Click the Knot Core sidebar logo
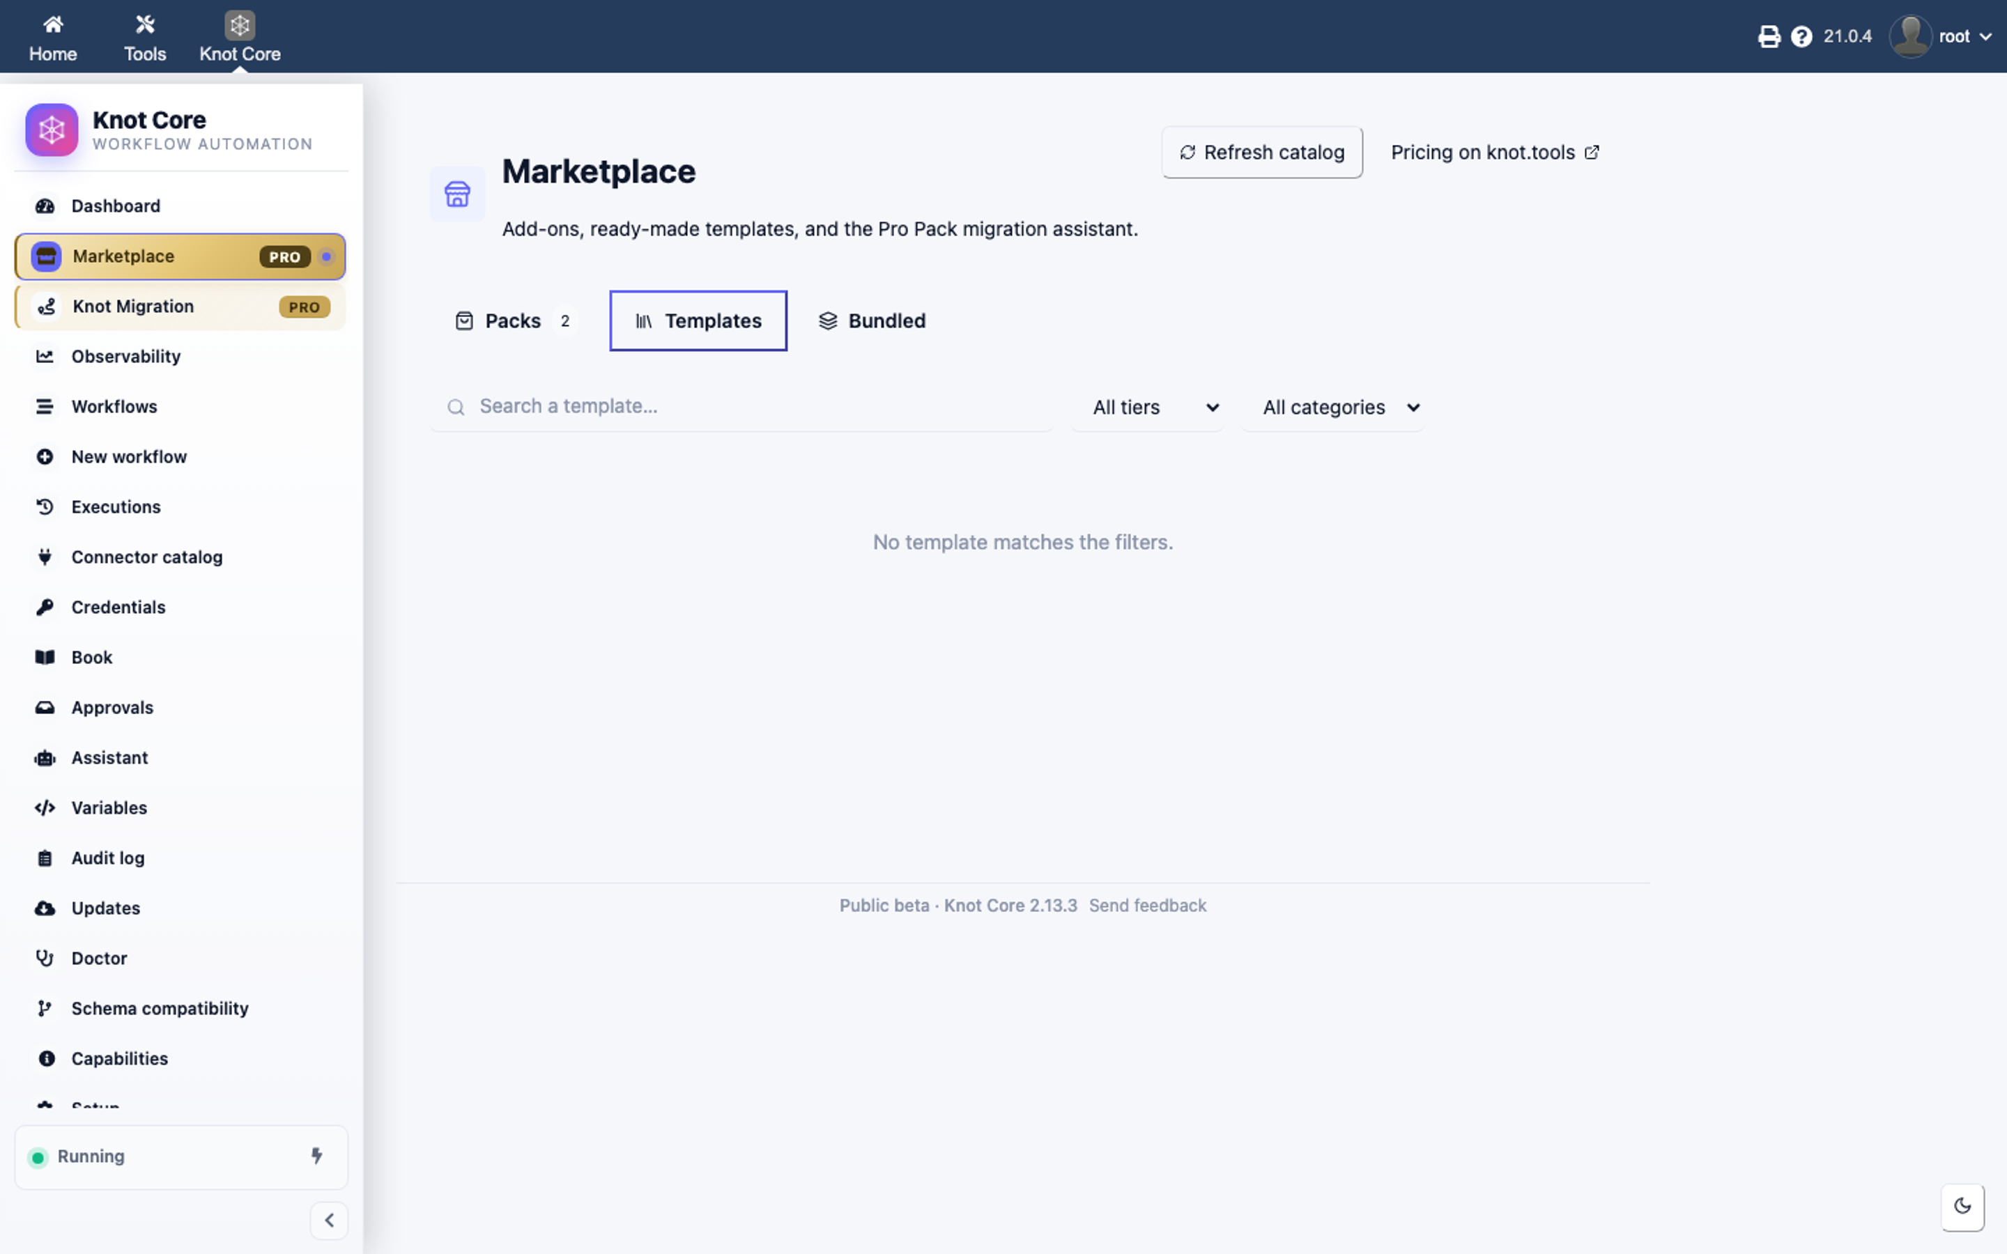 pyautogui.click(x=52, y=130)
